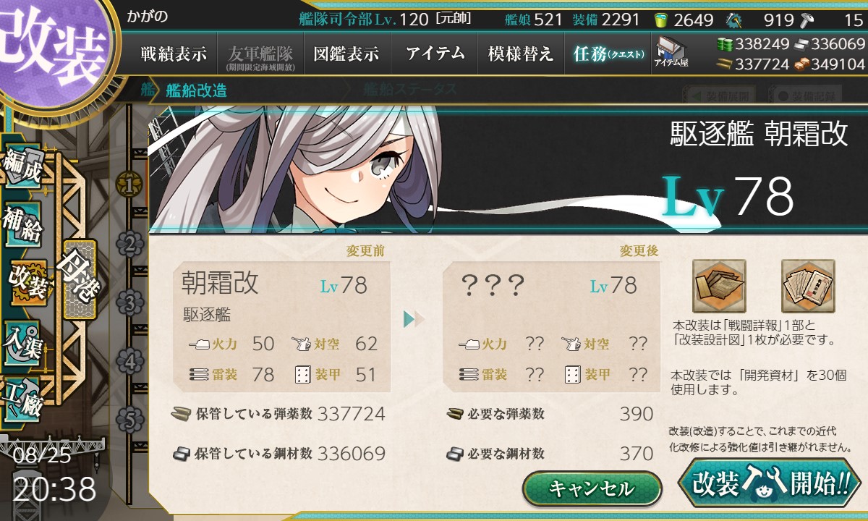Viewport: 868px width, 521px height.
Task: Open the 戦績表示 menu item
Action: click(x=173, y=54)
